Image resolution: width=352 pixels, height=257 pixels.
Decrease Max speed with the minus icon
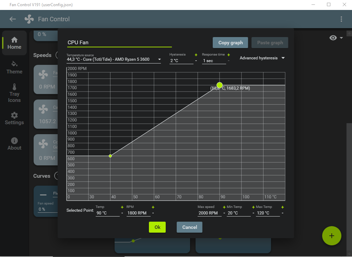coord(224,213)
